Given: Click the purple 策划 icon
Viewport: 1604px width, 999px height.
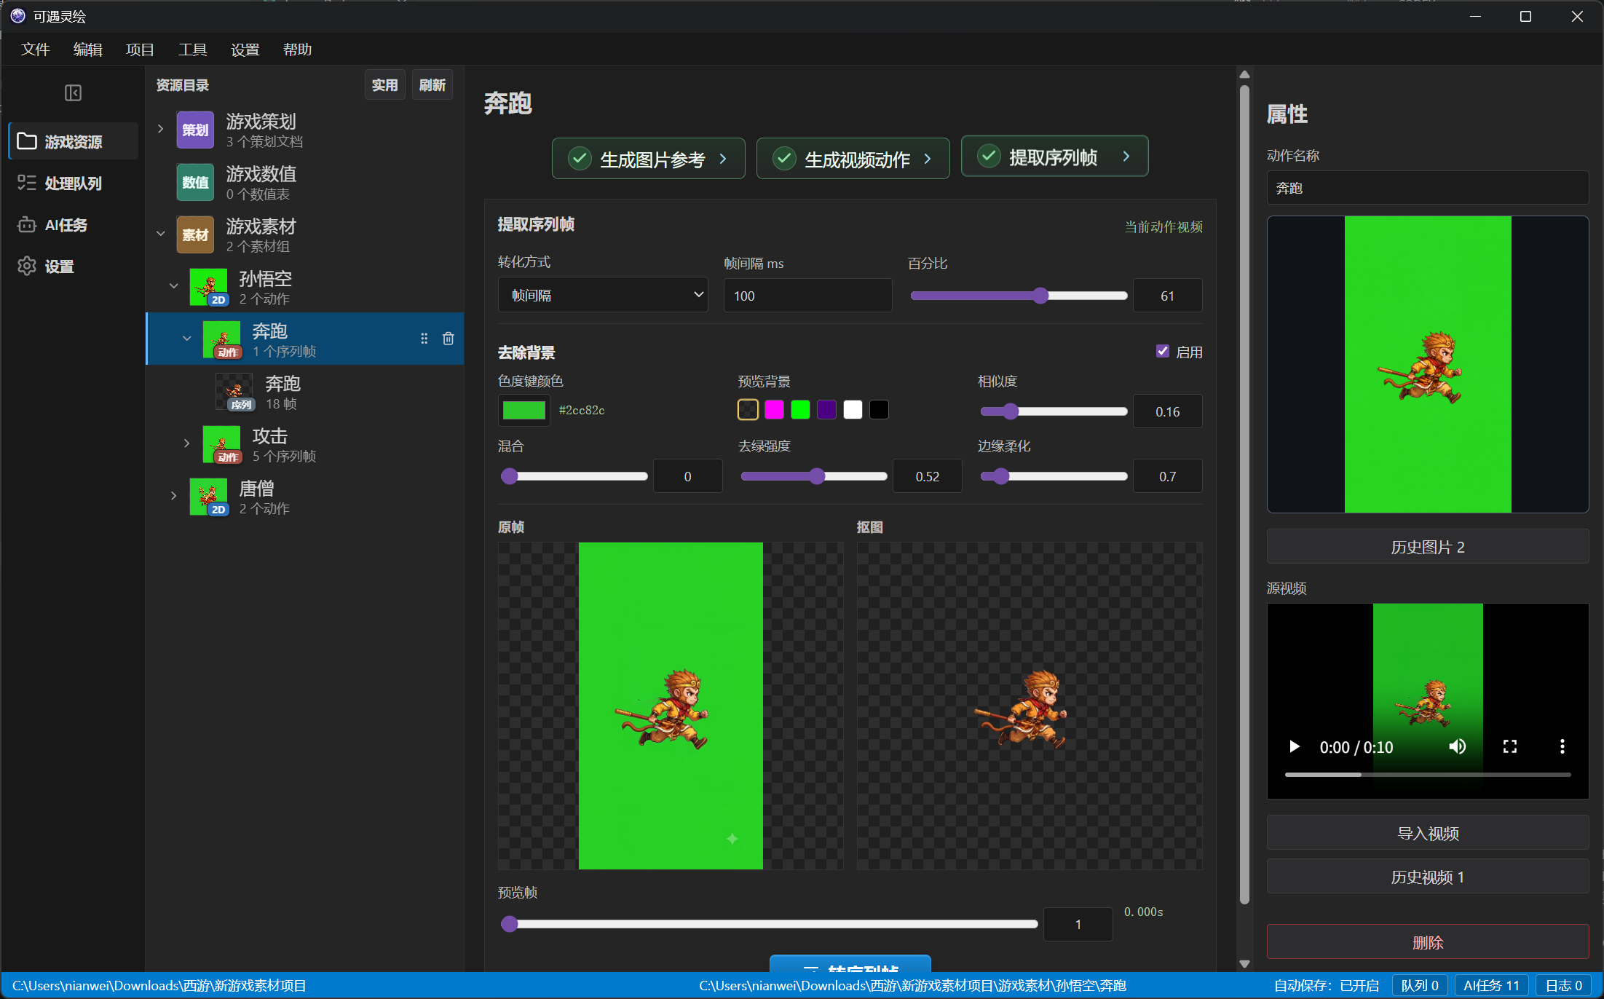Looking at the screenshot, I should (195, 130).
